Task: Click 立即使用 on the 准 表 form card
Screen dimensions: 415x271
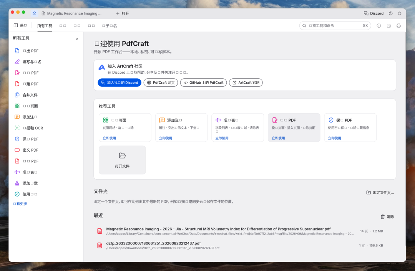Action: 222,138
